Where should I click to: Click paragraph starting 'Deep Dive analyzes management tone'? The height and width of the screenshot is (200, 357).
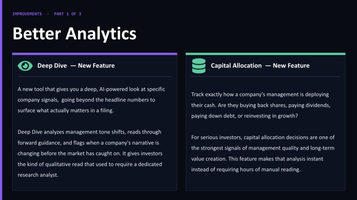point(90,154)
